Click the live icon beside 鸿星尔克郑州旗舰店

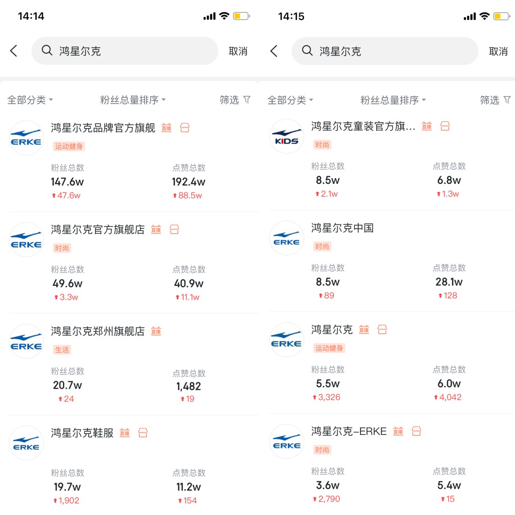click(156, 331)
